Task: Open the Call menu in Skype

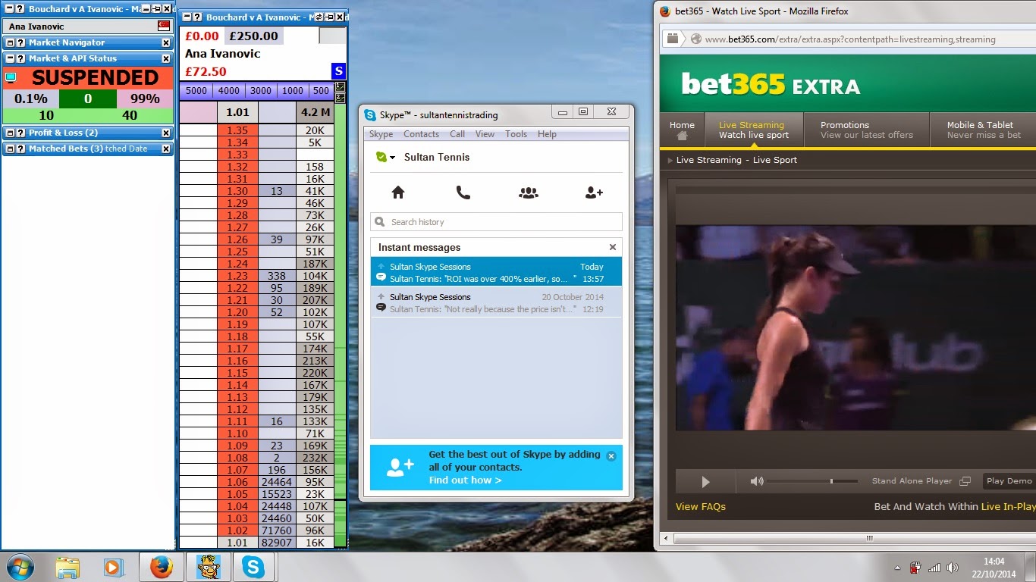Action: point(457,134)
